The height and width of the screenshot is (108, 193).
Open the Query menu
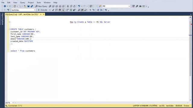(22, 2)
